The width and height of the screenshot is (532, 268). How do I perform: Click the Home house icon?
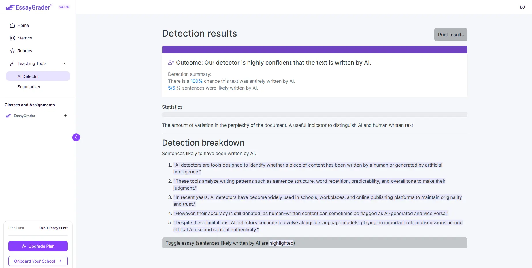[12, 25]
